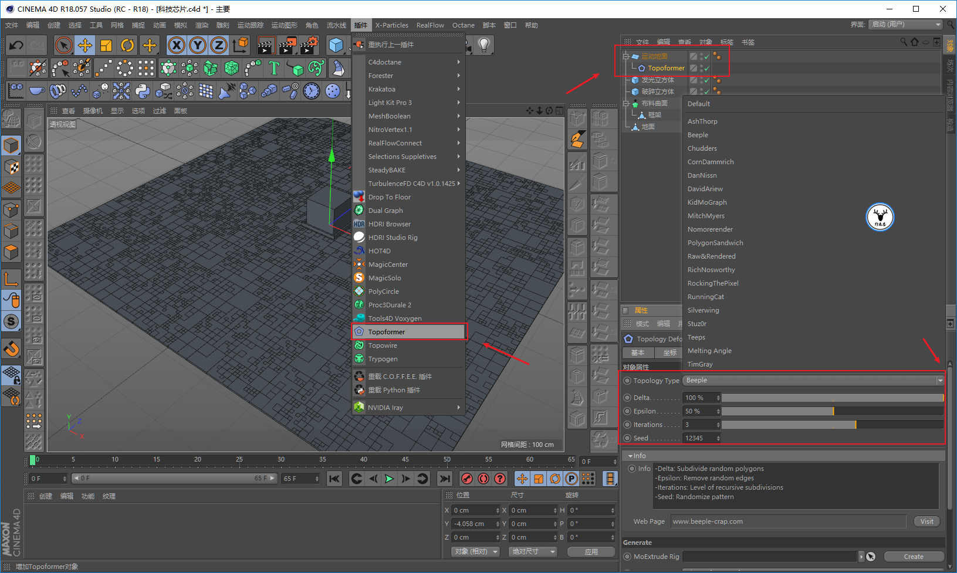Pick KidMoGraph topology type
Screen dimensions: 957x573
coord(707,202)
